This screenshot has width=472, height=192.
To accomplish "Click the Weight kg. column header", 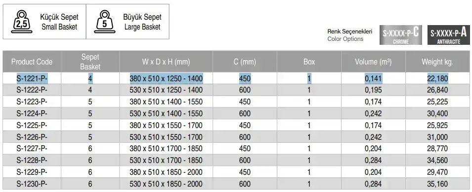I will click(x=437, y=62).
